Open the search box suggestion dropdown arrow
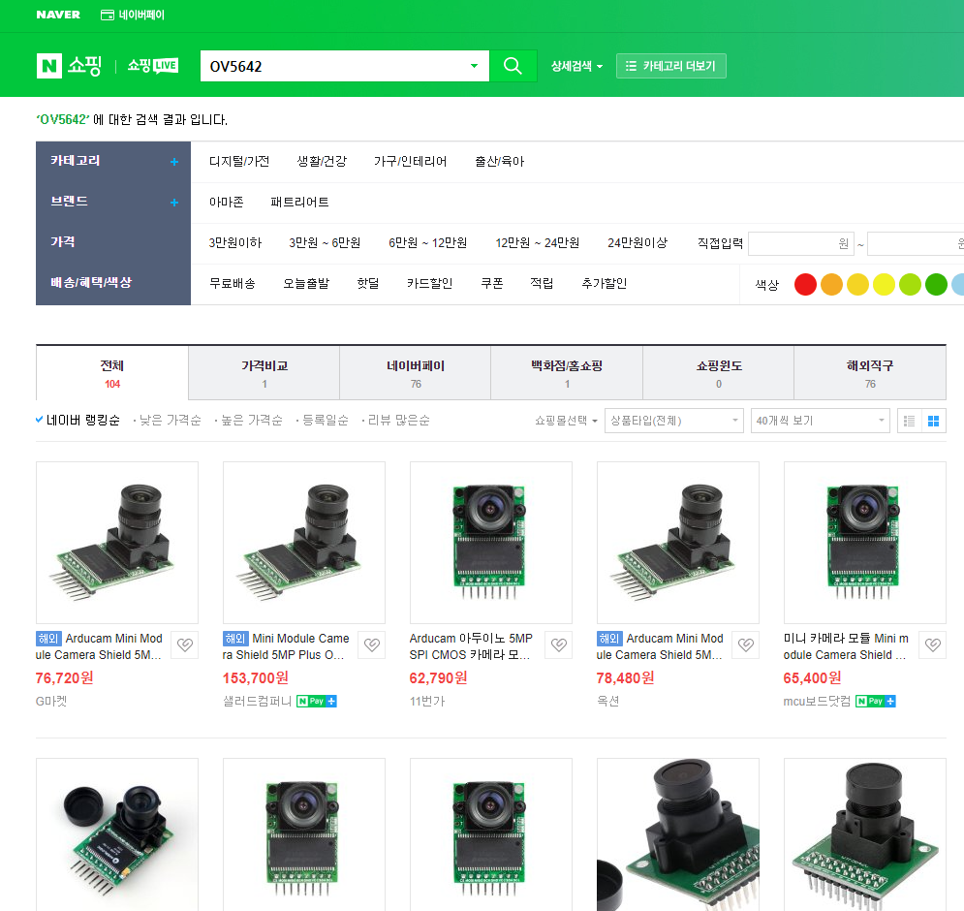The width and height of the screenshot is (964, 911). (474, 66)
